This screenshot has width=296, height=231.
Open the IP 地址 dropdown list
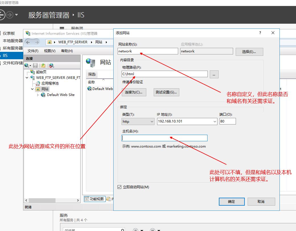214,121
